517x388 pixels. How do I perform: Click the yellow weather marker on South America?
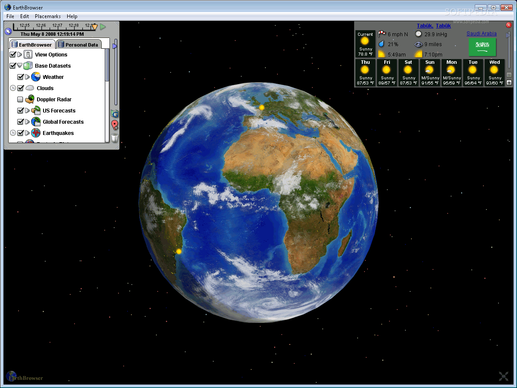click(x=179, y=251)
